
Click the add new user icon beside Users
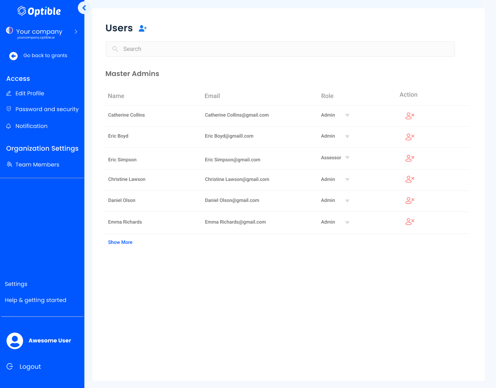coord(143,28)
